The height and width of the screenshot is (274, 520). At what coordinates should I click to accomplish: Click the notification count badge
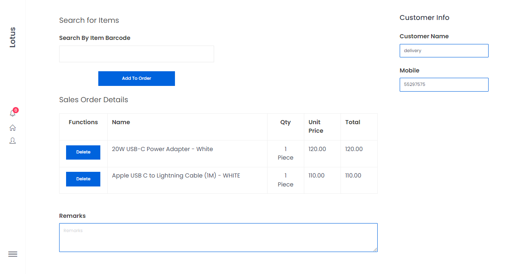pyautogui.click(x=15, y=110)
